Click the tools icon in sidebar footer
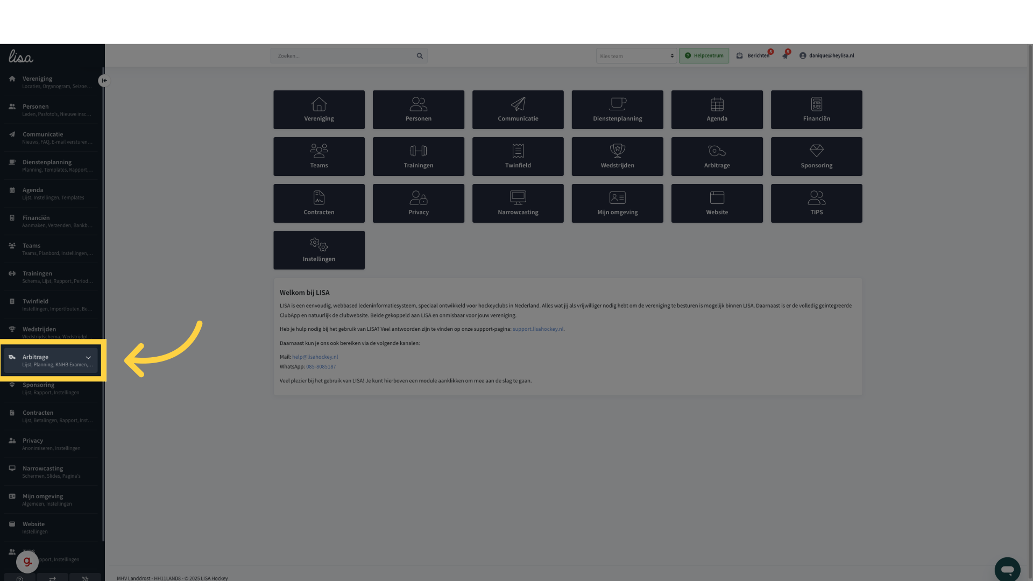 [85, 578]
